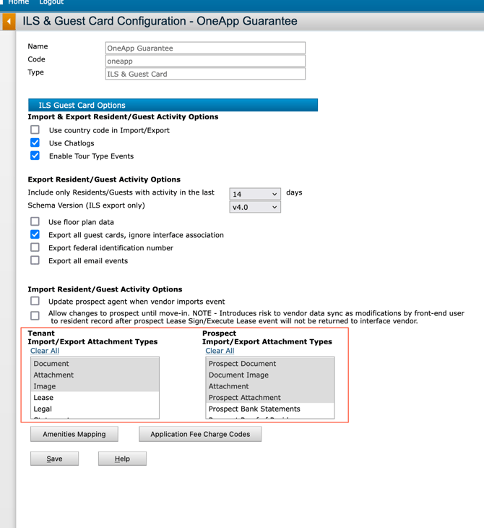Click Clear All under Tenant attachment types
Viewport: 484px width, 528px height.
click(45, 351)
